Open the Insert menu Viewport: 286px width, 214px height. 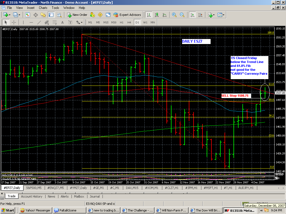pos(31,8)
